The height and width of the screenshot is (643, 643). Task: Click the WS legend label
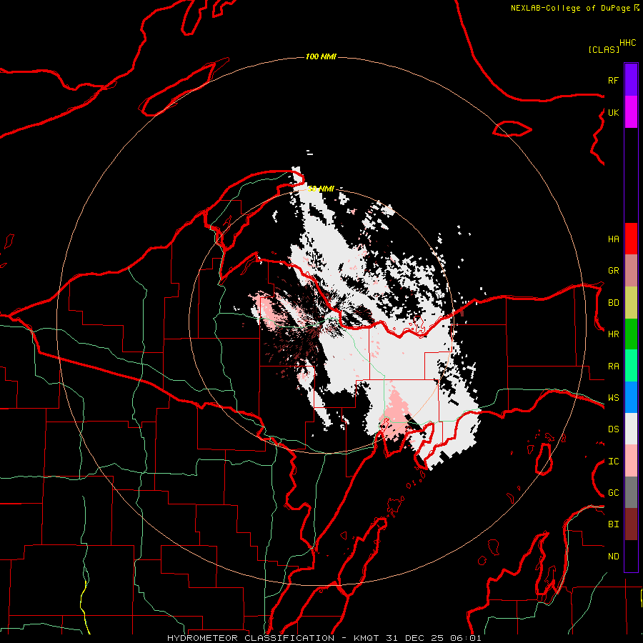[x=613, y=398]
